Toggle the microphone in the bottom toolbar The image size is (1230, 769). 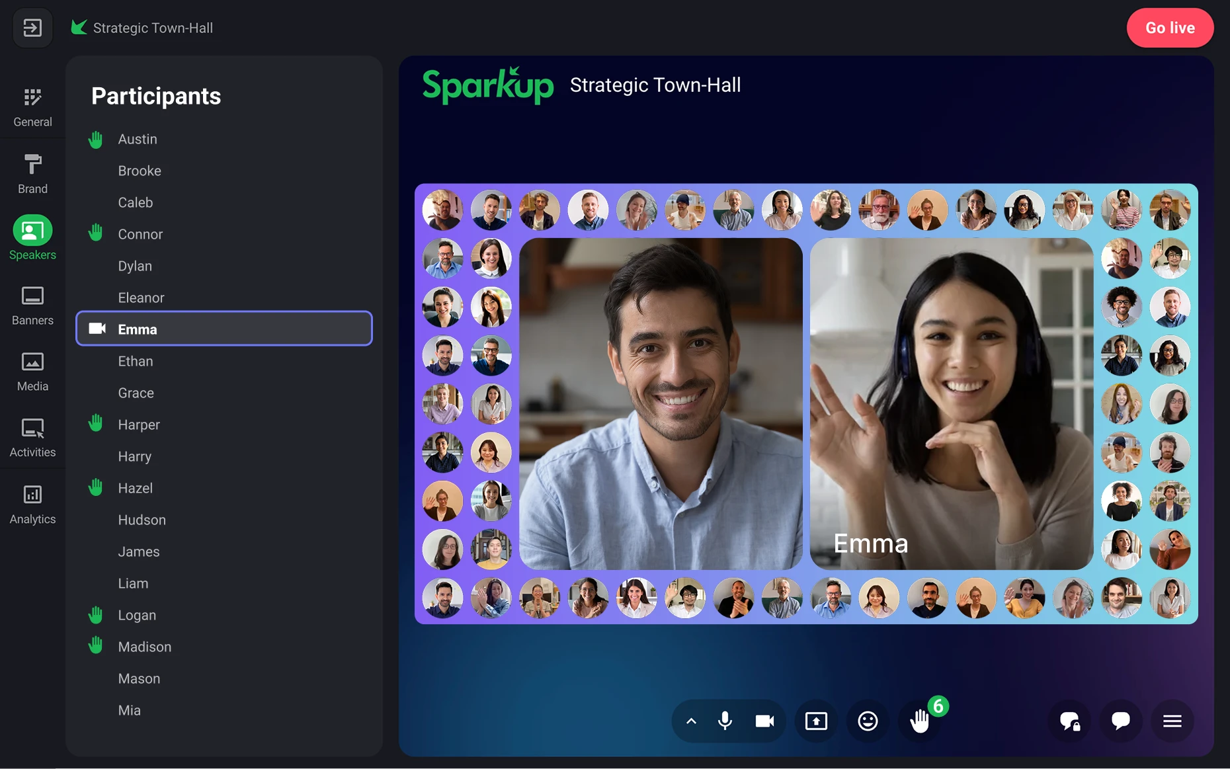[x=725, y=721]
